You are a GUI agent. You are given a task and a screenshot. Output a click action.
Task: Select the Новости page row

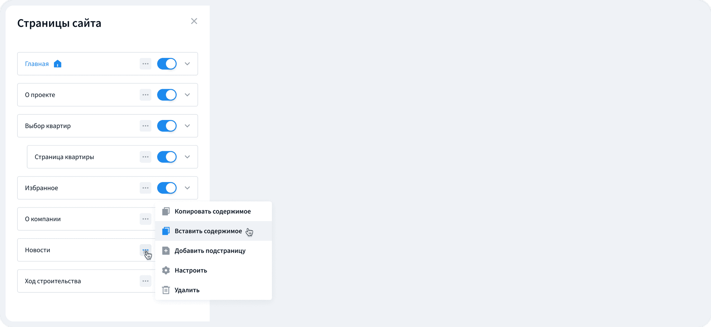[x=86, y=250]
